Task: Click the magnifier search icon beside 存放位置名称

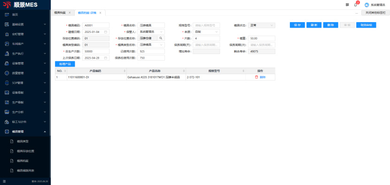Action: pos(161,39)
